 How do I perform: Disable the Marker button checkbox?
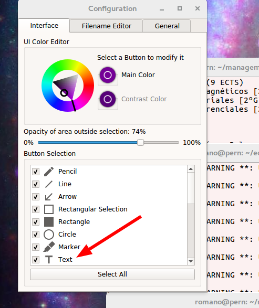36,247
